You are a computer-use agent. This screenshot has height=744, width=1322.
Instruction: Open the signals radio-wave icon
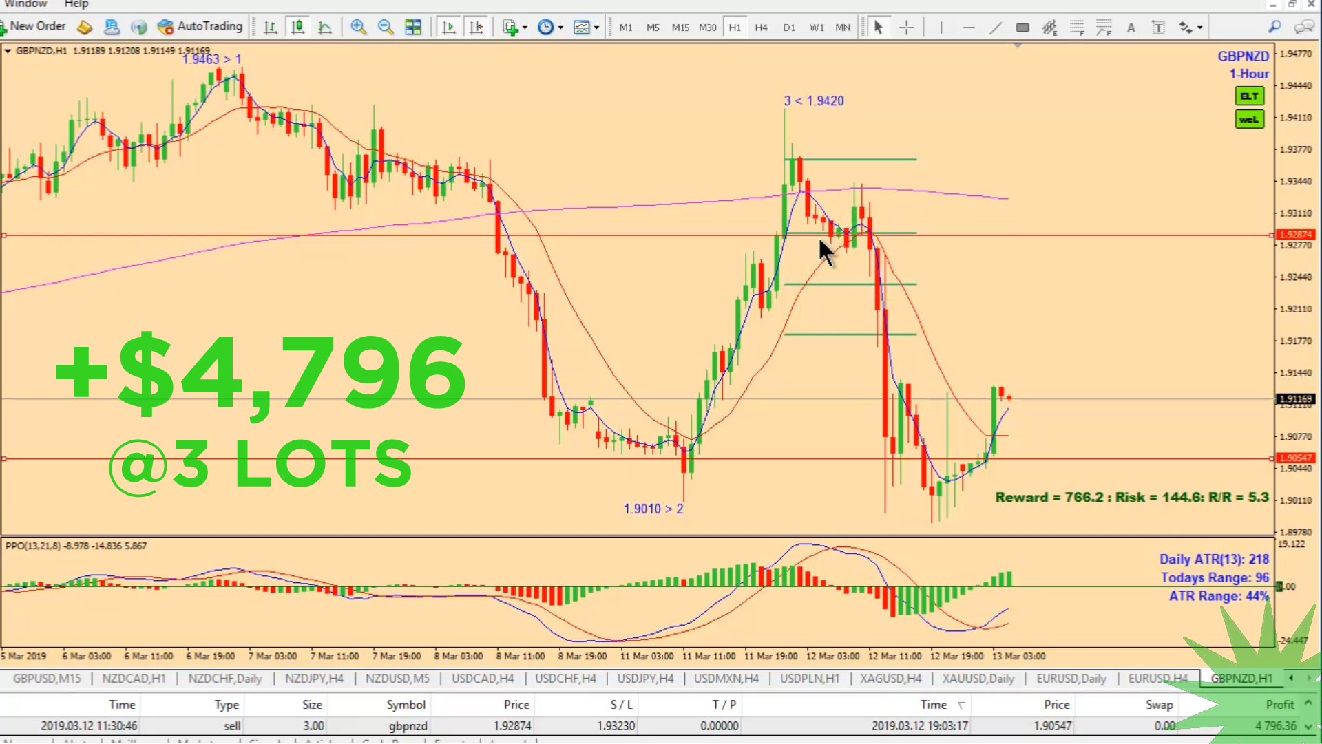139,27
